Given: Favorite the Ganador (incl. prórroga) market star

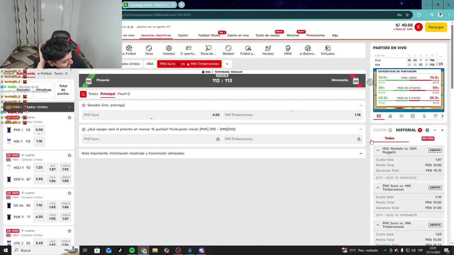Looking at the screenshot, I should pos(84,105).
